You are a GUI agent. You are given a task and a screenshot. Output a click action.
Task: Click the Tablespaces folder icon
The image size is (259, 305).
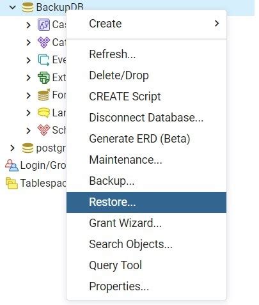pos(12,183)
